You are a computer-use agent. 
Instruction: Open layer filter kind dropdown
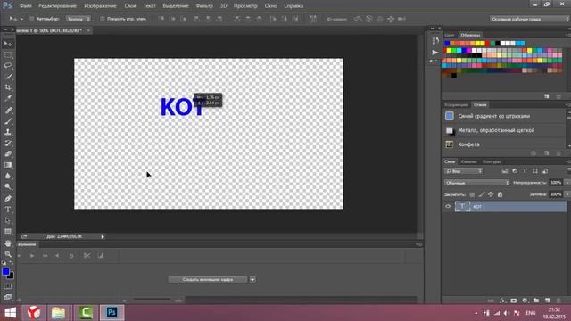click(x=463, y=171)
